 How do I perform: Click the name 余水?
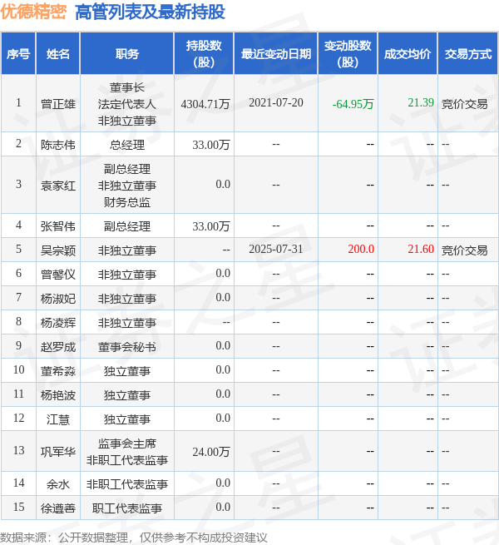(58, 484)
